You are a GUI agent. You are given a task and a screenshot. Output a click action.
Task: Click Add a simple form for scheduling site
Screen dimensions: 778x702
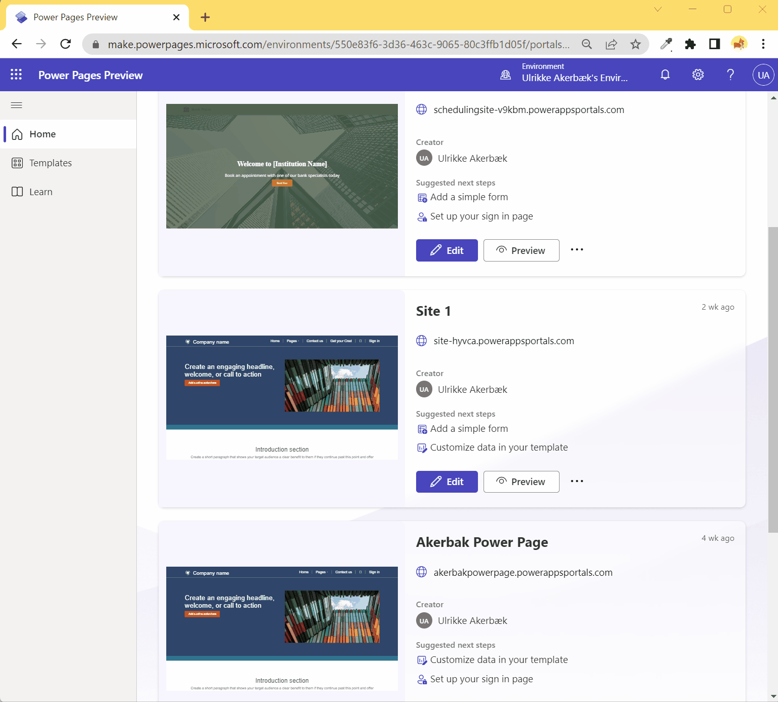tap(462, 197)
